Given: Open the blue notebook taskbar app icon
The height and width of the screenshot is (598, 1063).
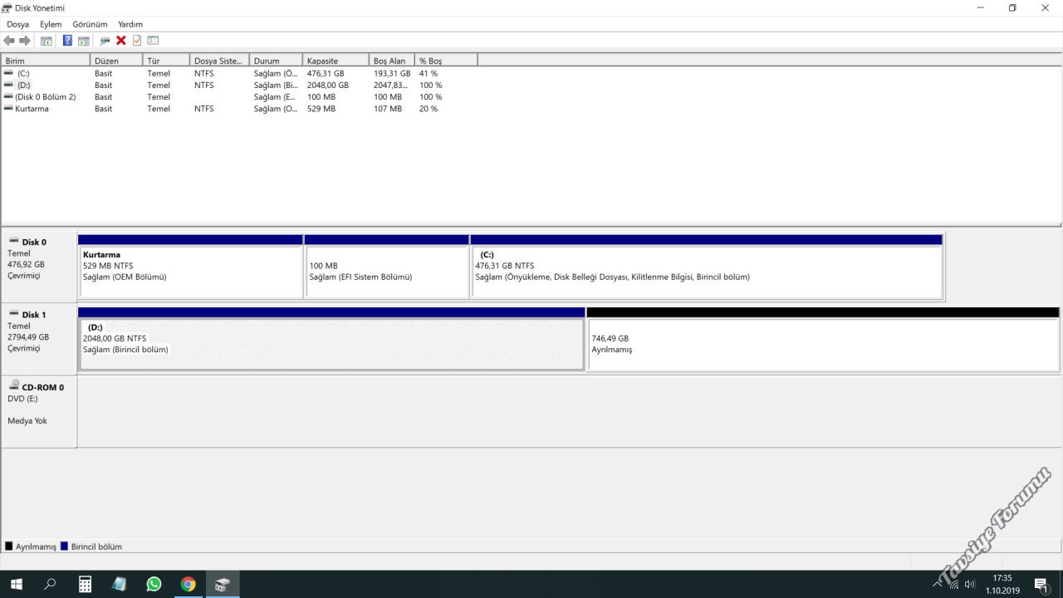Looking at the screenshot, I should point(119,584).
